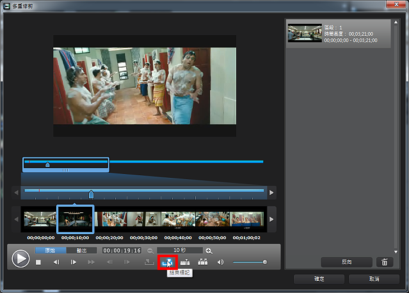This screenshot has width=409, height=293.
Task: Select thumbnail at 00;00;50;00
Action: (213, 219)
